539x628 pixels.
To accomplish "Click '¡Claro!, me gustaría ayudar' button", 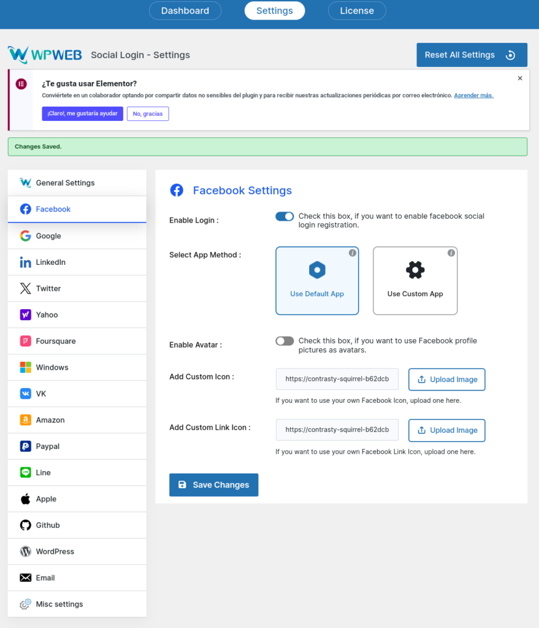I will [x=83, y=113].
